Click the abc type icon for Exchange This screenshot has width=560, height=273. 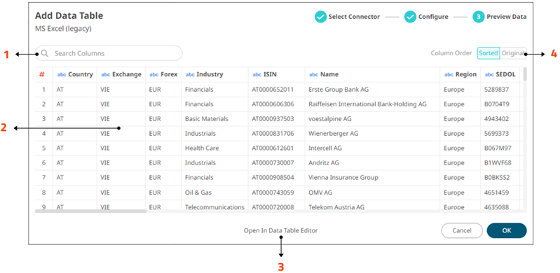tap(106, 75)
